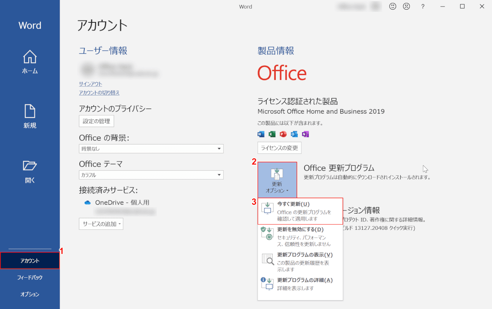
Task: Open the Office background dropdown
Action: click(151, 149)
